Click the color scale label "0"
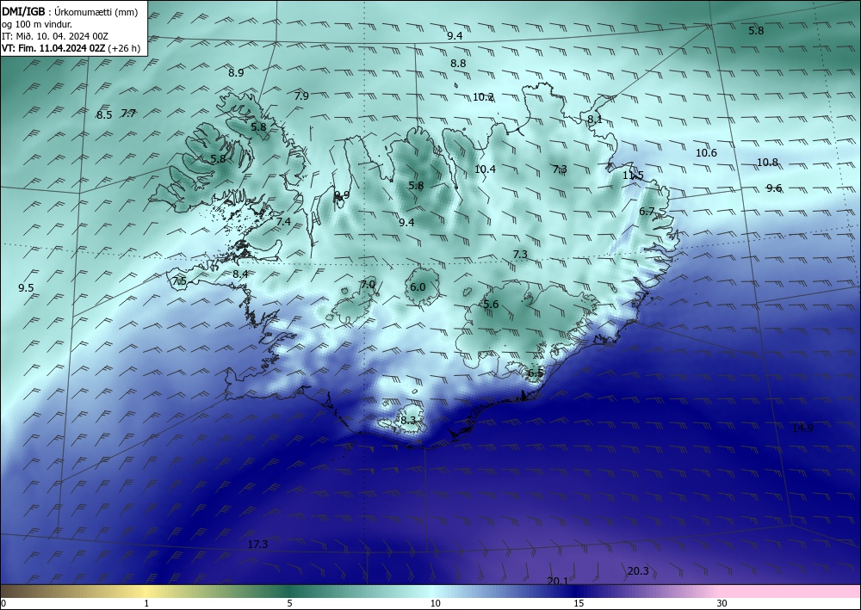This screenshot has height=610, width=861. tap(3, 603)
